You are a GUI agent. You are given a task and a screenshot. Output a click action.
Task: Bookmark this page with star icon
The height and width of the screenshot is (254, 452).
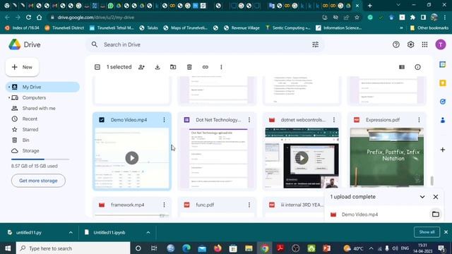[357, 17]
